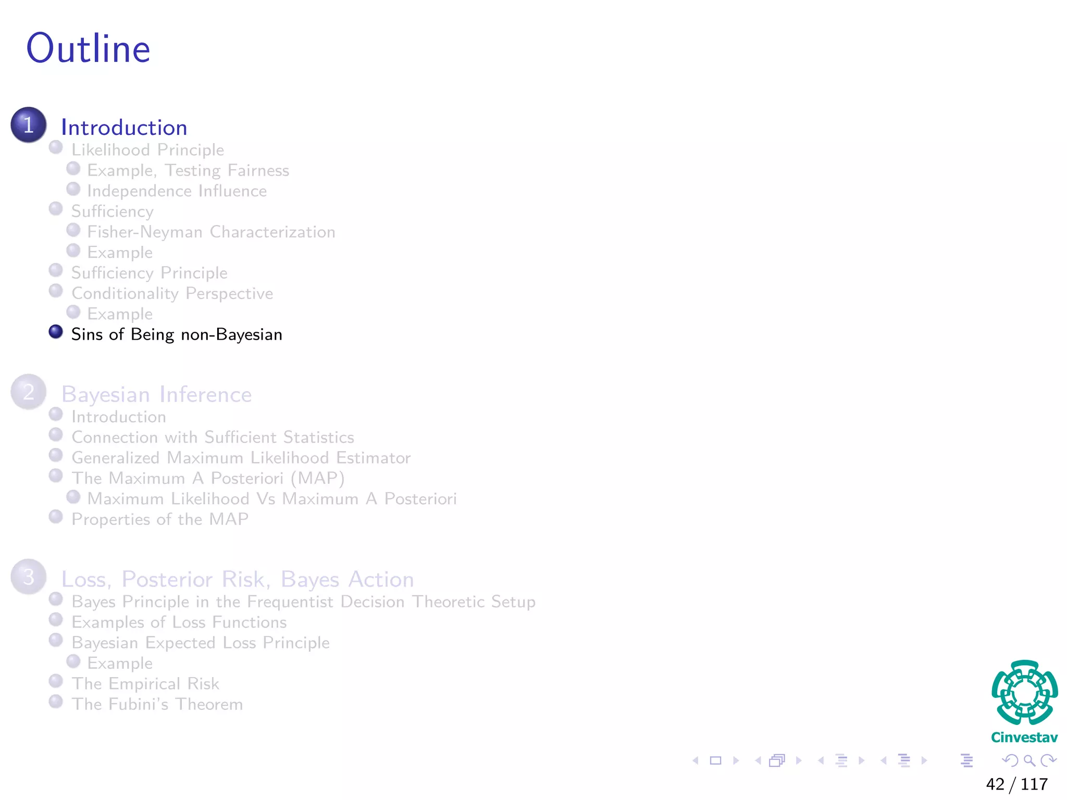Open Fisher-Neyman Characterization entry

click(x=211, y=232)
